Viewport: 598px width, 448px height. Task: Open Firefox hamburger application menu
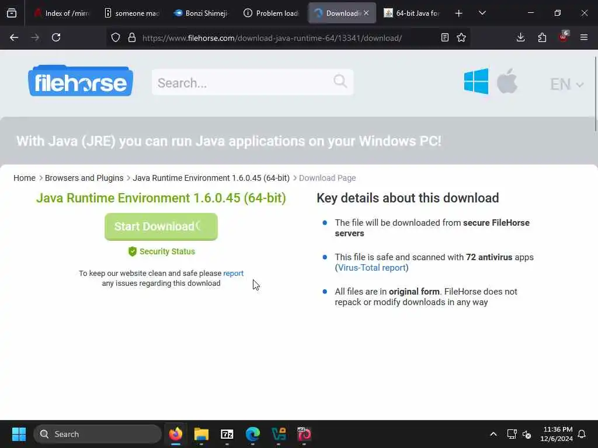[584, 38]
